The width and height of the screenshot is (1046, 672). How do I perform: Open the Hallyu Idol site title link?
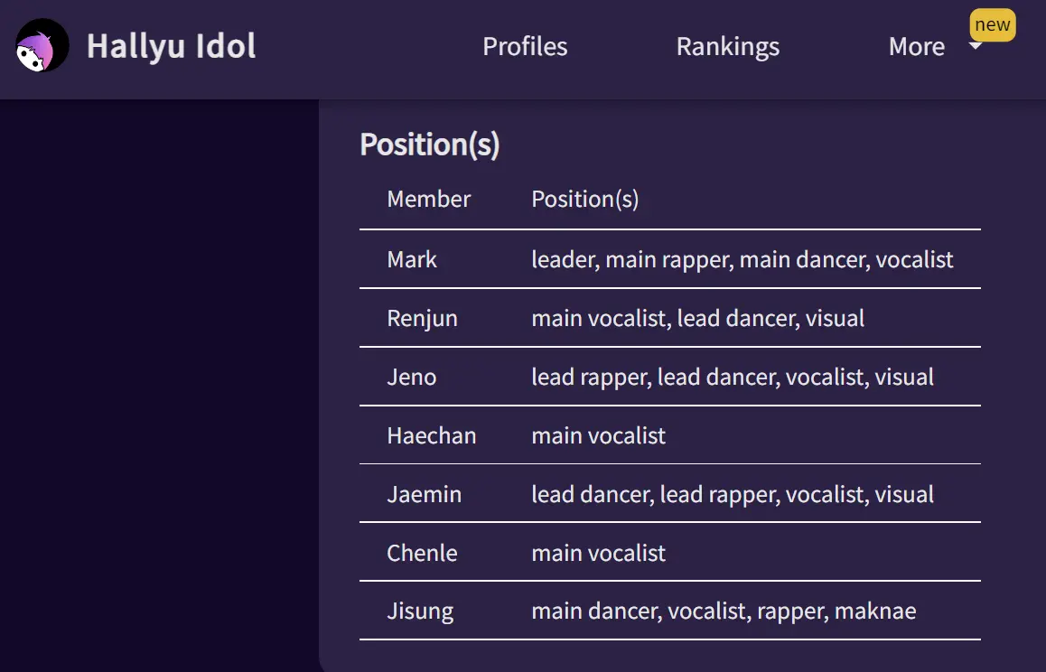[x=171, y=46]
